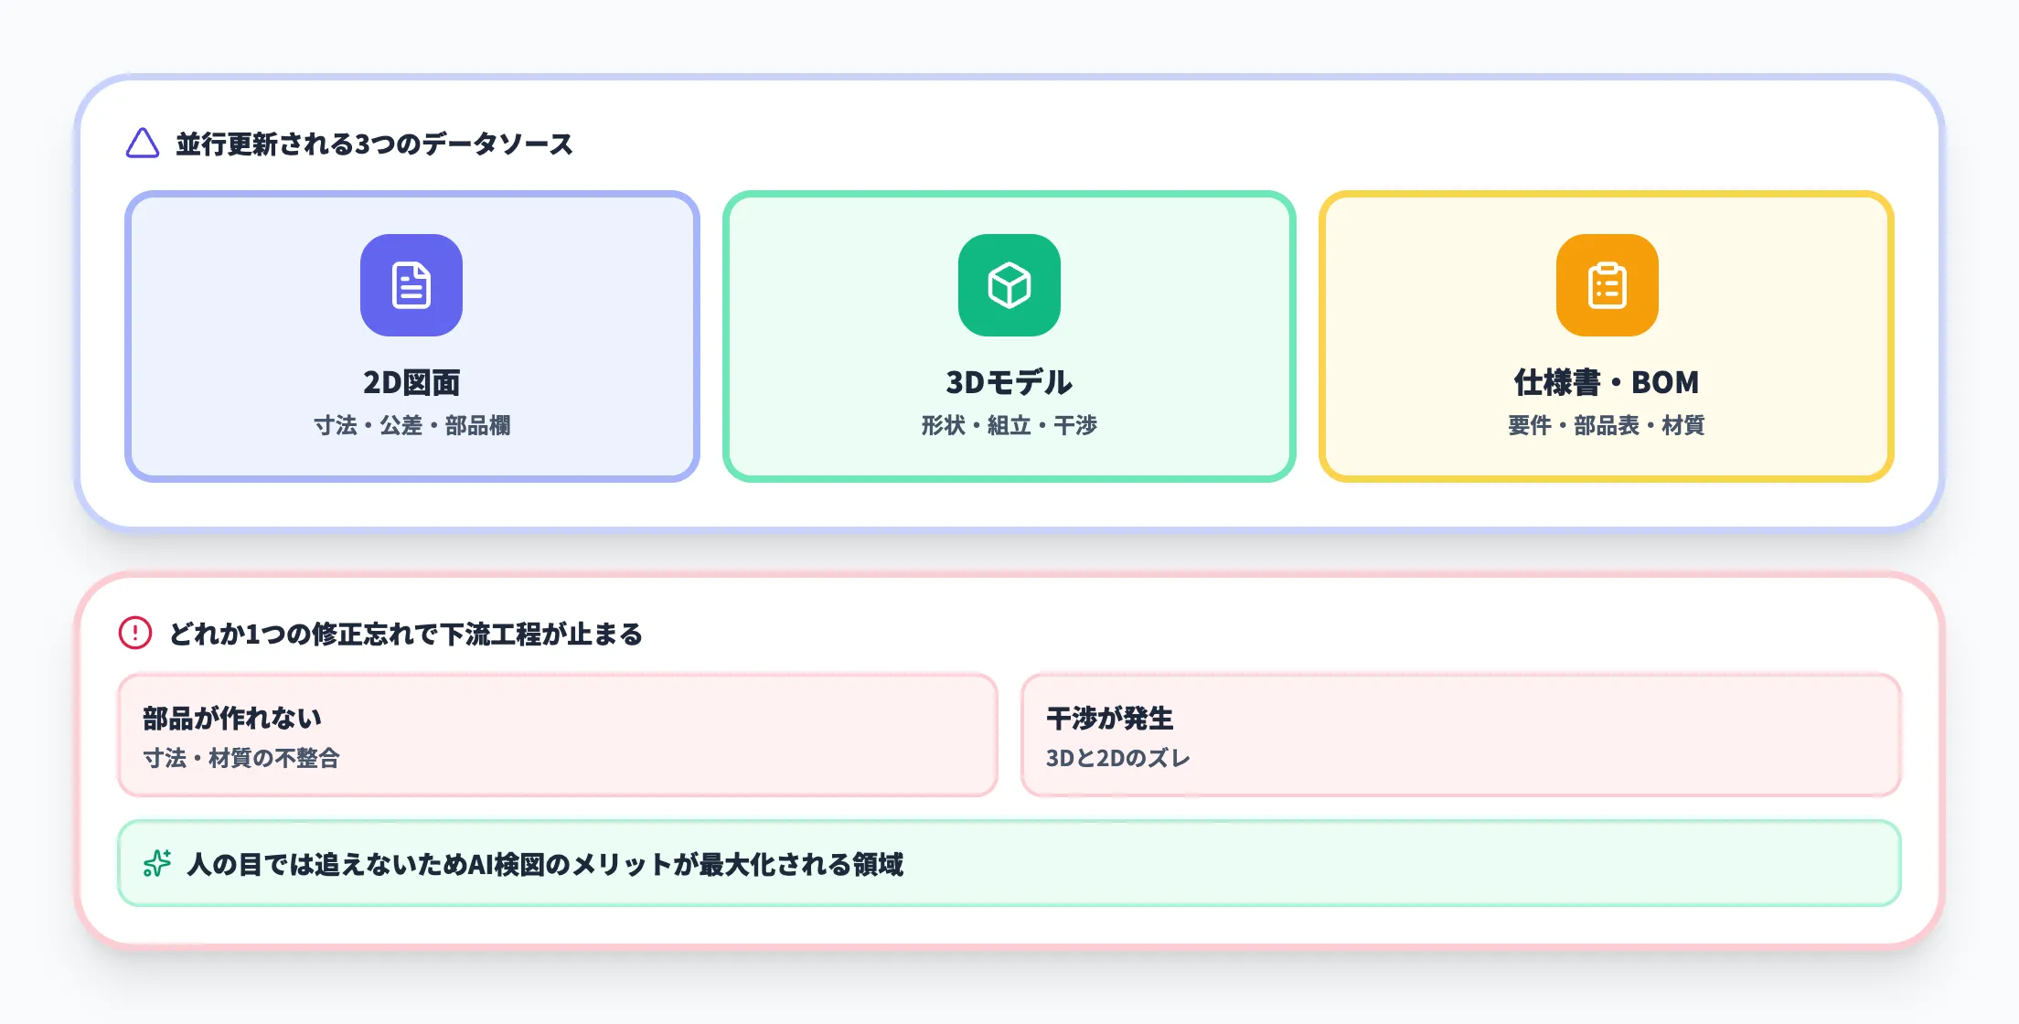Click the orange clipboard icon for 仕様書・BOM
The width and height of the screenshot is (2019, 1024).
pyautogui.click(x=1607, y=284)
